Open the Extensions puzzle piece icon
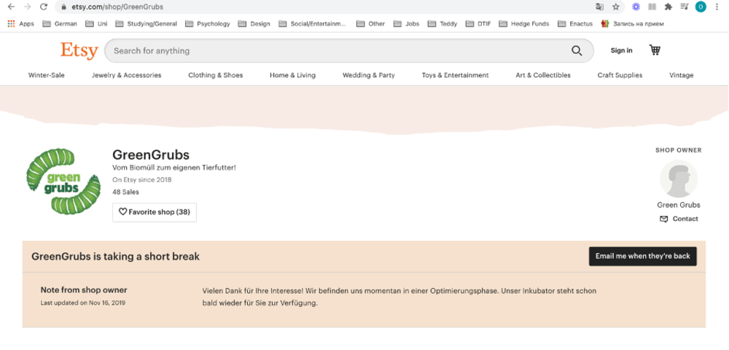Viewport: 729px width, 350px height. (668, 7)
